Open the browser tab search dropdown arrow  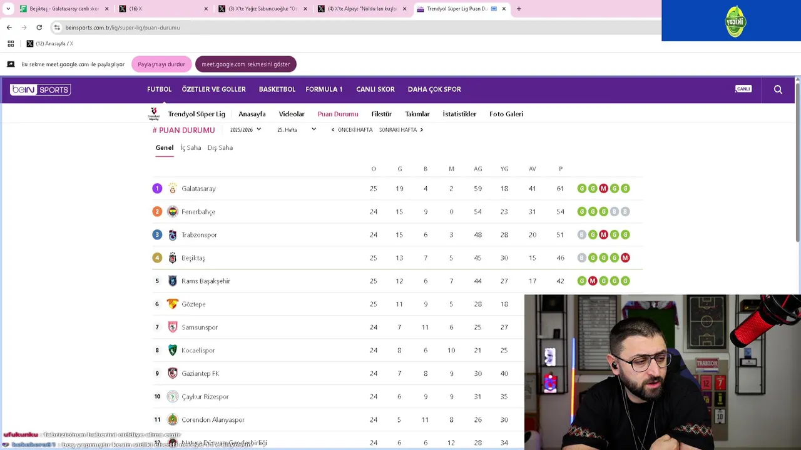[8, 9]
